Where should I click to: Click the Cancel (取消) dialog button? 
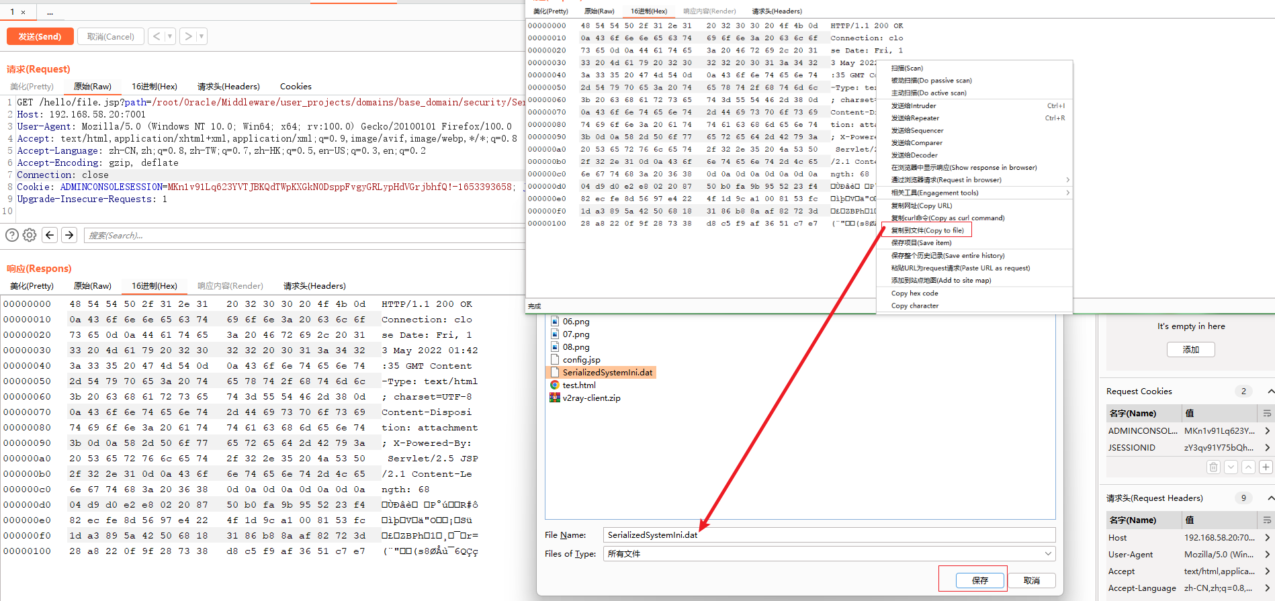point(1031,580)
